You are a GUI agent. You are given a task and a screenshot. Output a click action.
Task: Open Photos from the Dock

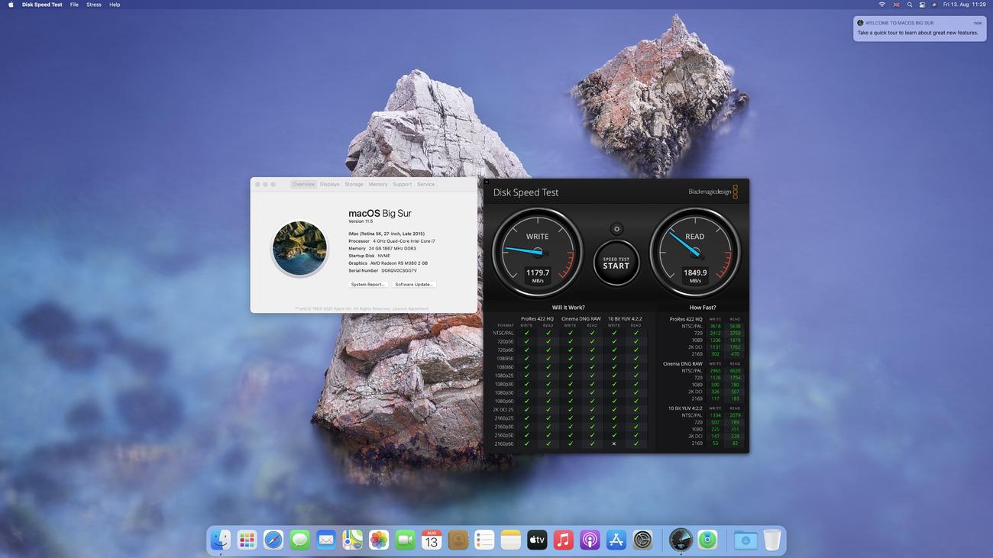pyautogui.click(x=379, y=540)
